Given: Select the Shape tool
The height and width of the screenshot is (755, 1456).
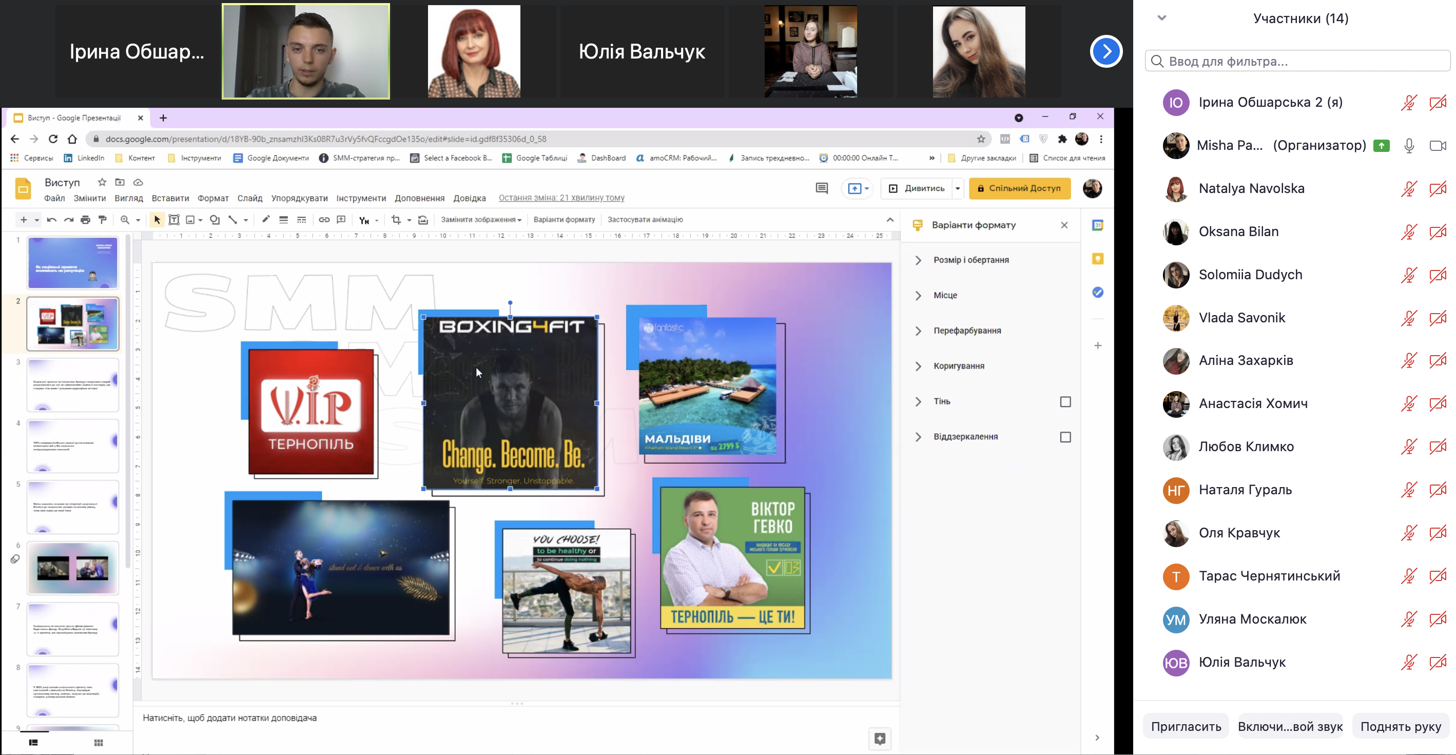Looking at the screenshot, I should (215, 220).
